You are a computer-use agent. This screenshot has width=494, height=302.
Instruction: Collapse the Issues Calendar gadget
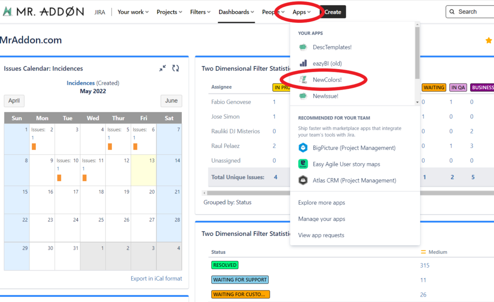point(162,68)
